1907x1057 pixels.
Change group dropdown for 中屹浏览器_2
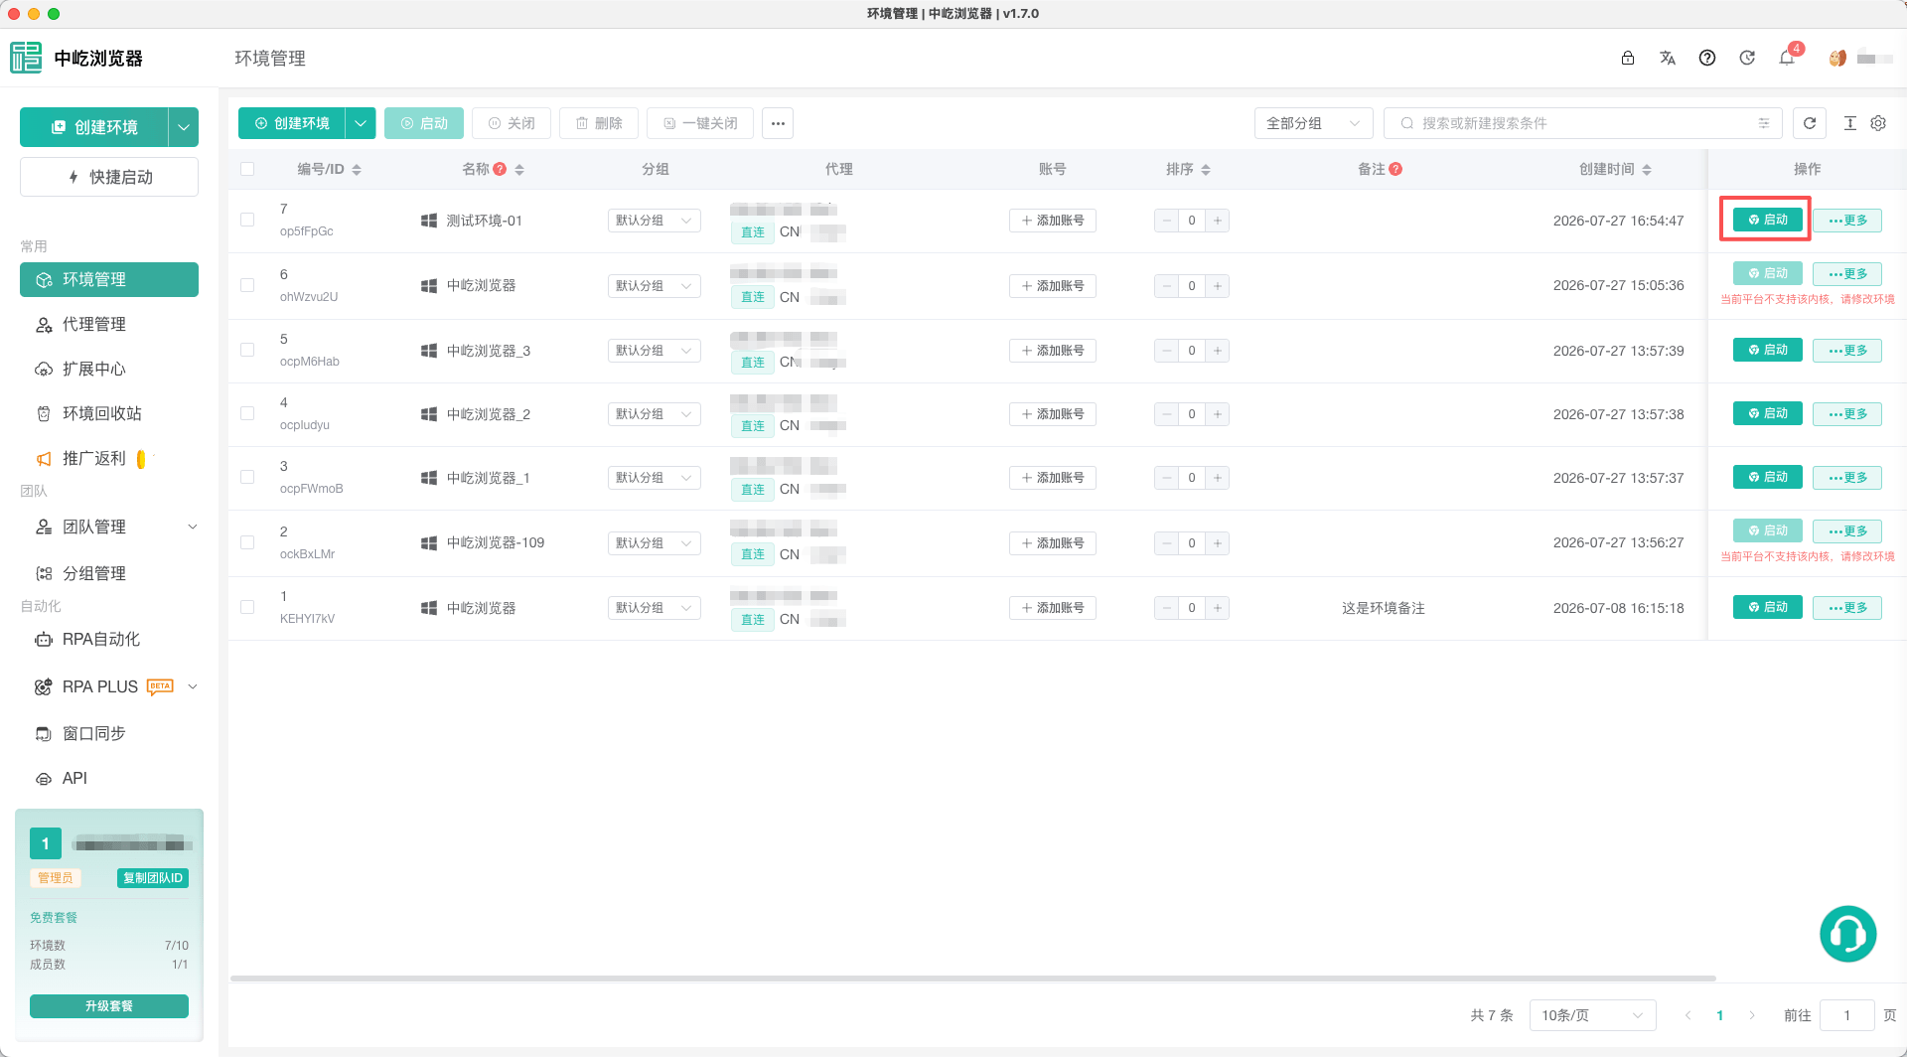tap(654, 414)
